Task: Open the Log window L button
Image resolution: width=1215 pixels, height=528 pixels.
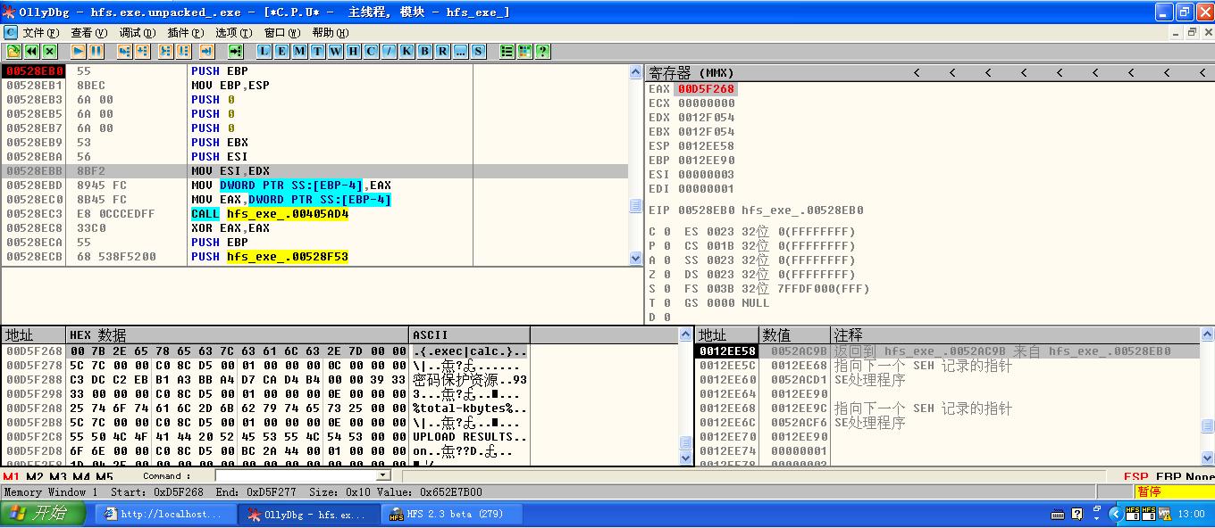Action: [264, 51]
